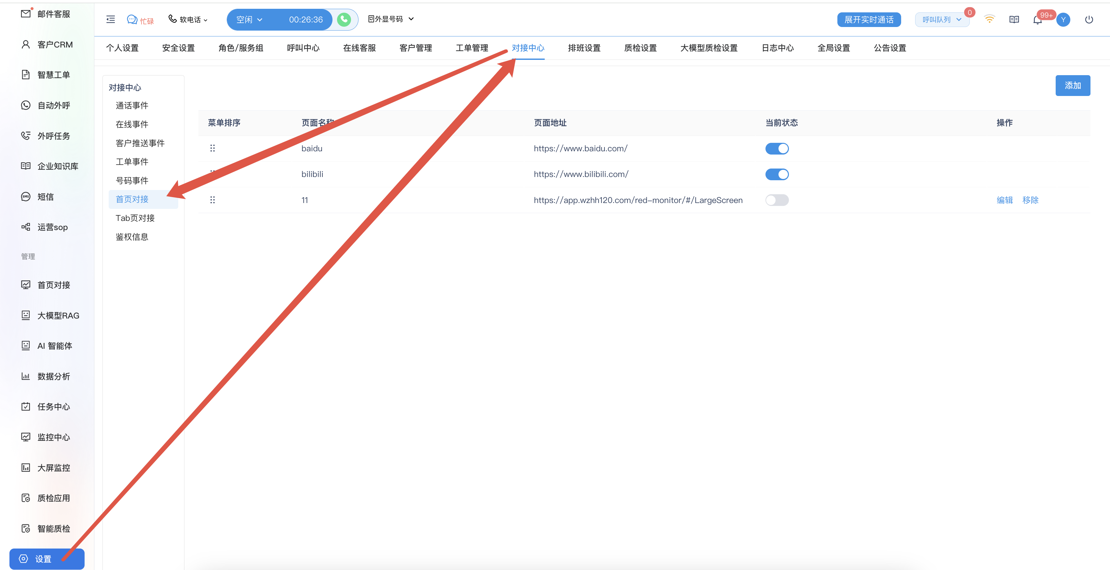Image resolution: width=1110 pixels, height=570 pixels.
Task: Select 工单事件 in submenu
Action: coord(132,162)
